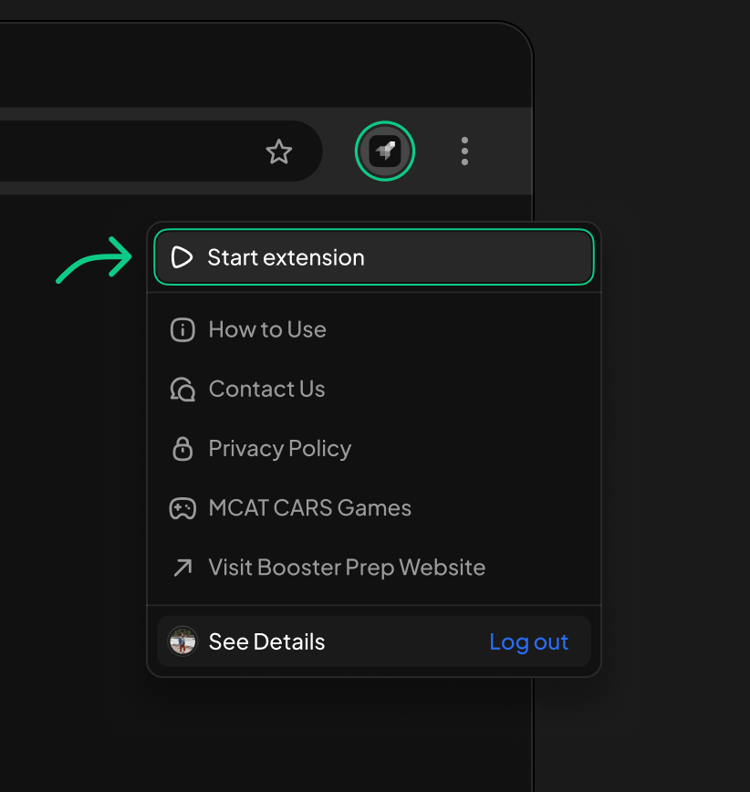Click the gamepad icon for MCAT CARS Games
This screenshot has height=792, width=750.
[182, 508]
